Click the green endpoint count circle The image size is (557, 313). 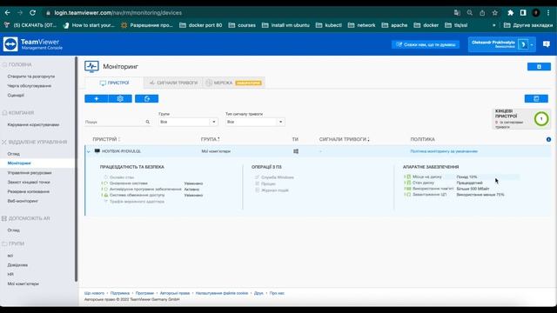pos(541,119)
